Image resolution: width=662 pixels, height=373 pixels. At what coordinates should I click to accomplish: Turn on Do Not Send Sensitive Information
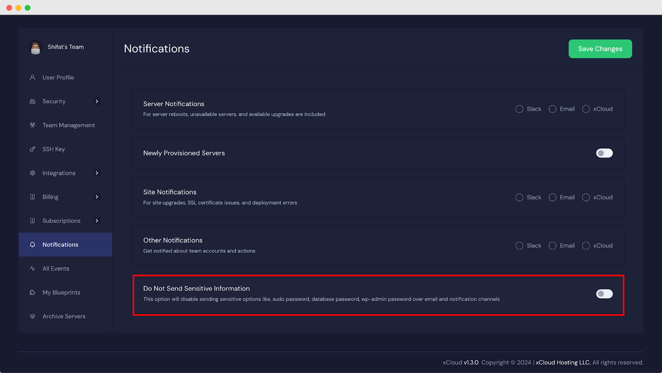point(604,294)
